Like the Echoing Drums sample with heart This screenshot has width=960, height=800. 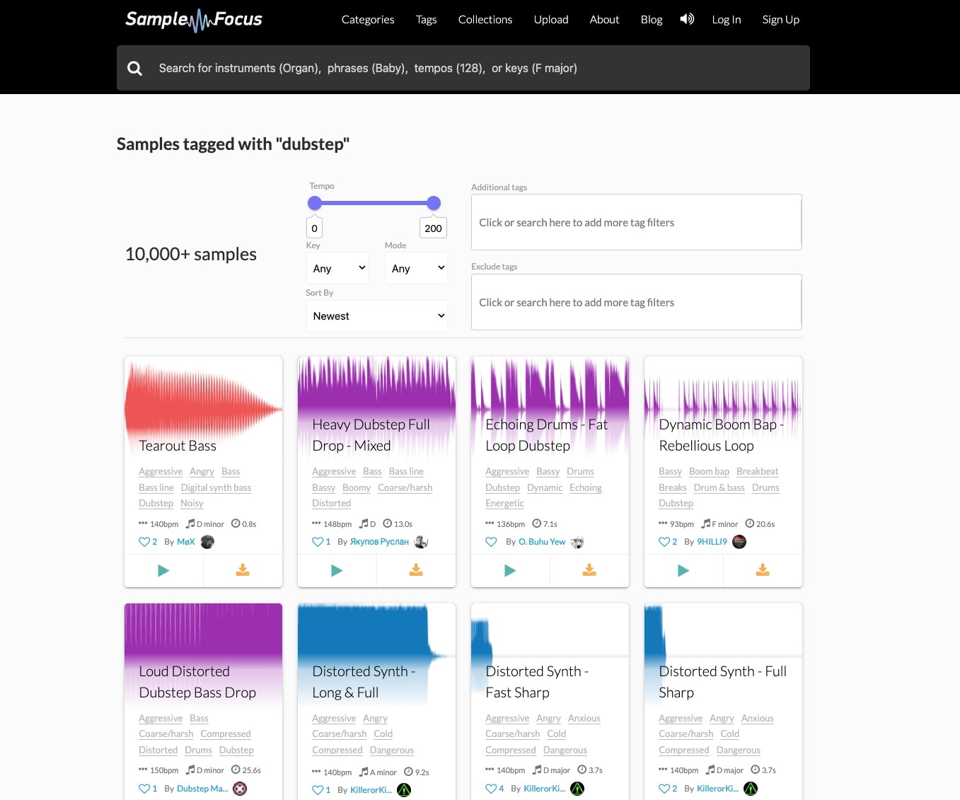click(491, 542)
